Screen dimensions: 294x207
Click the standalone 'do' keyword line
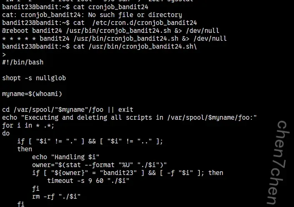pos(6,133)
